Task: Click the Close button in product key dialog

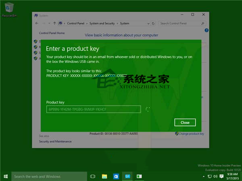Action: 185,123
